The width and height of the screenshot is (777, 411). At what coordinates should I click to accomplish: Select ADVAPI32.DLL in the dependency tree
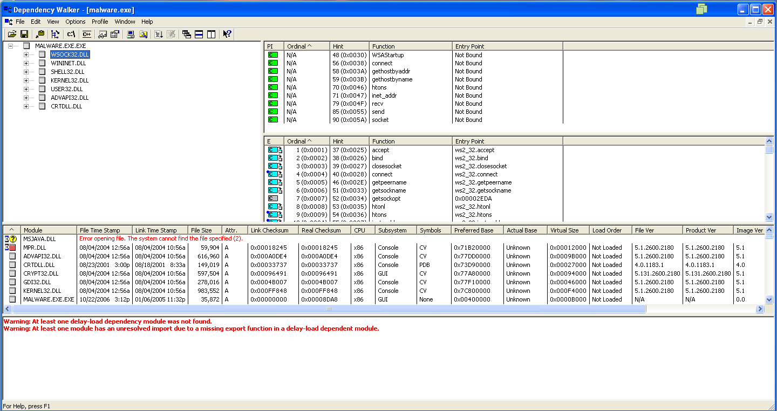tap(70, 98)
